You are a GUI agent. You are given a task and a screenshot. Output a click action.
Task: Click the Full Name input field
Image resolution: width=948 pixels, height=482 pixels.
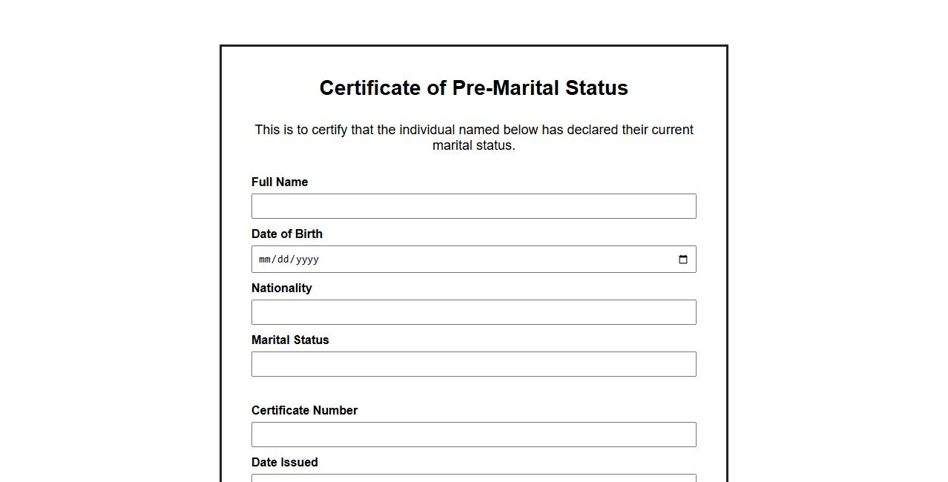coord(473,206)
